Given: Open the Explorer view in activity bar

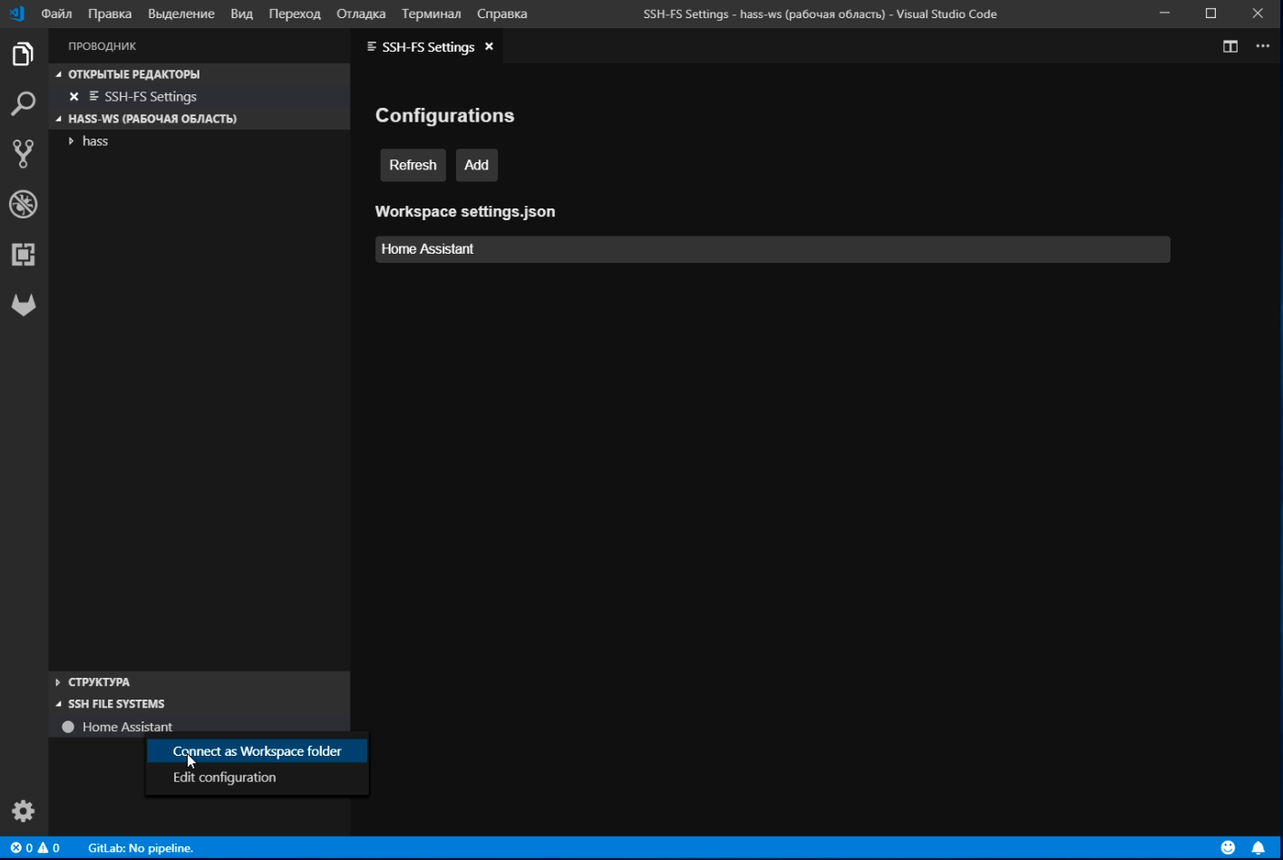Looking at the screenshot, I should coord(23,54).
